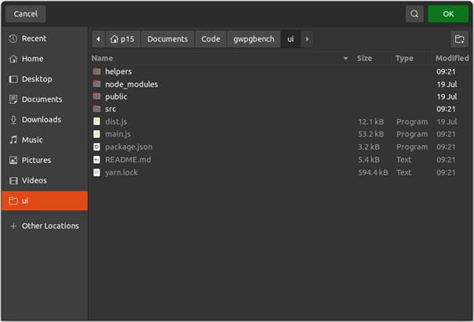Click the package.json file name
Image resolution: width=474 pixels, height=322 pixels.
pos(128,147)
